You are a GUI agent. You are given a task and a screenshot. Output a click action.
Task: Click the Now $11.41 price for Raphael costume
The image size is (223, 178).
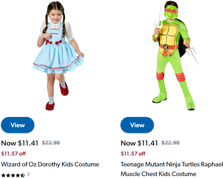click(x=139, y=143)
